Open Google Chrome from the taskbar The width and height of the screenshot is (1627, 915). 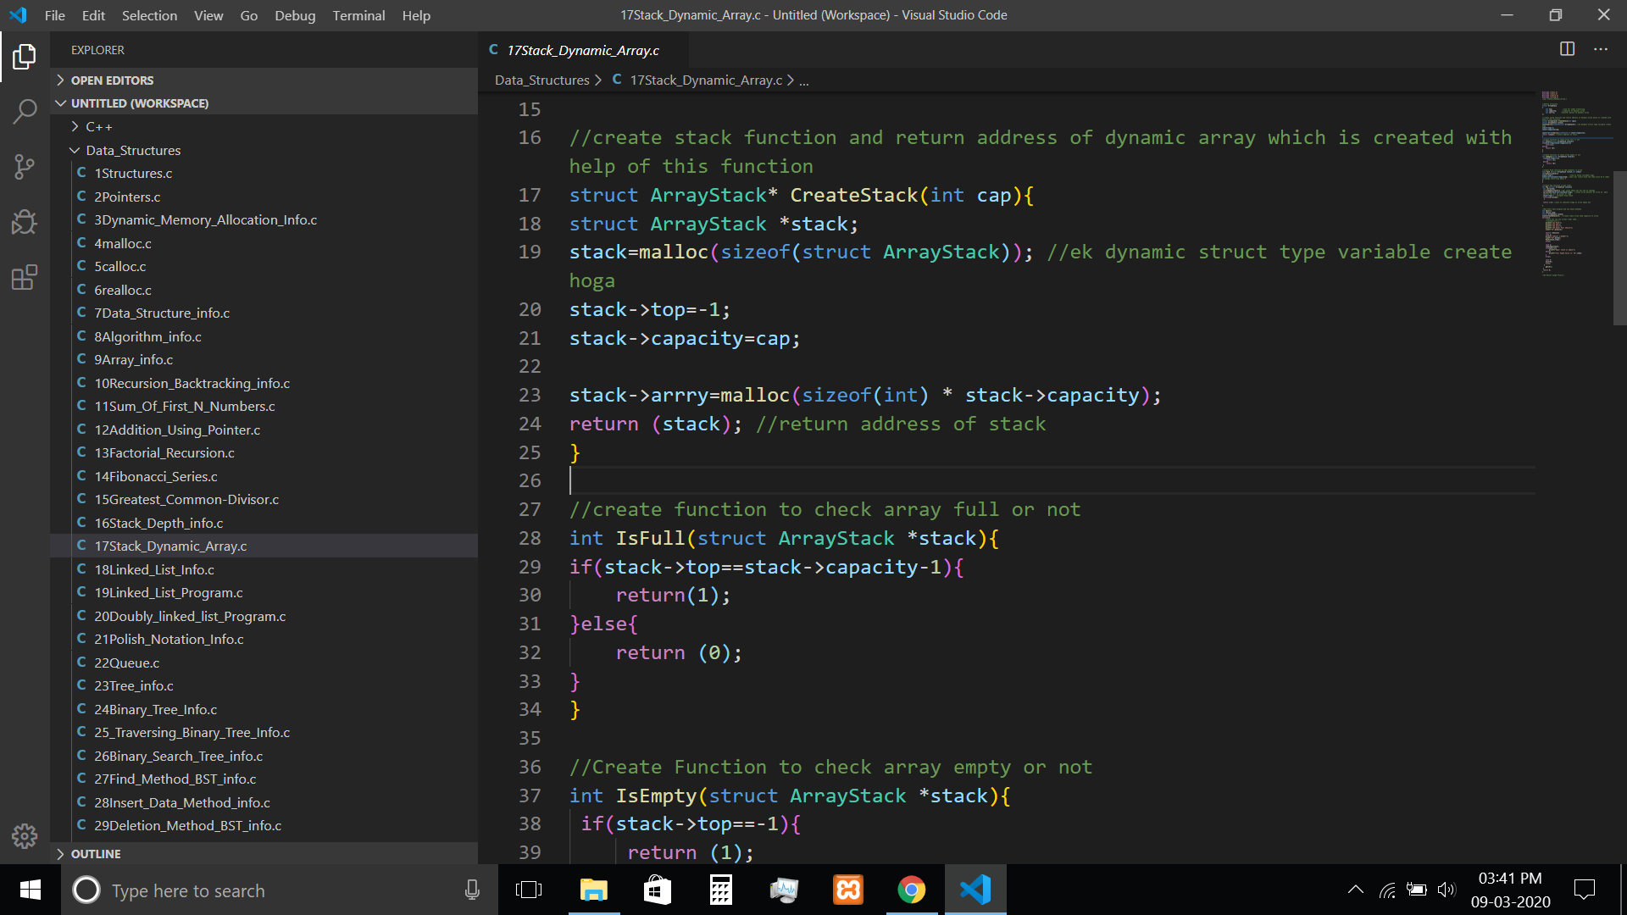coord(911,890)
